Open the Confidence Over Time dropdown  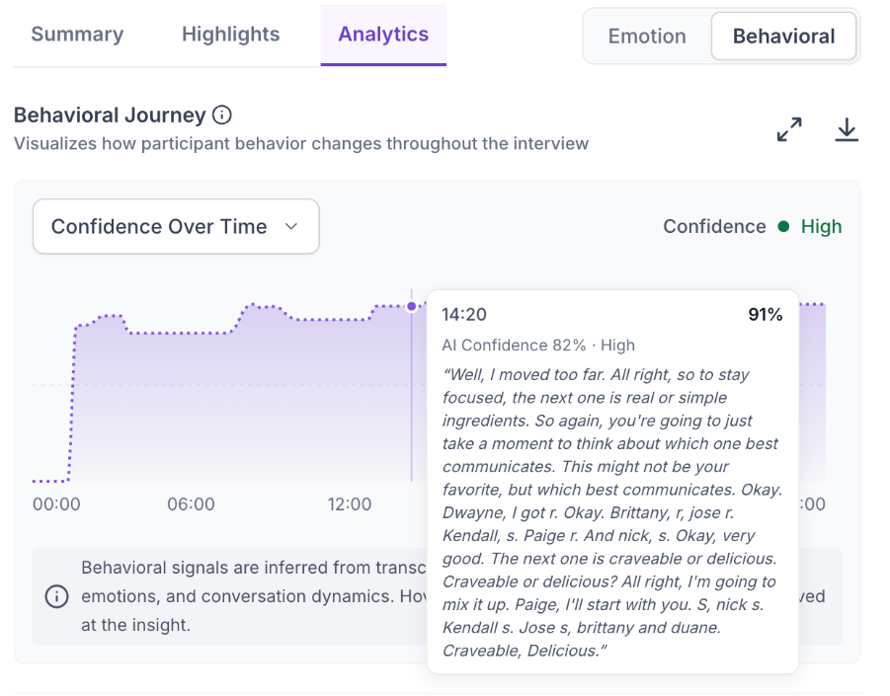(176, 226)
